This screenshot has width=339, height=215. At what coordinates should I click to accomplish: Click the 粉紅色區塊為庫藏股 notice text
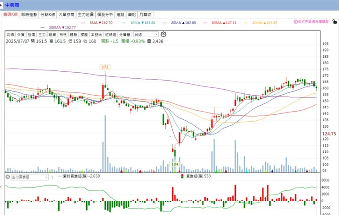click(x=313, y=22)
